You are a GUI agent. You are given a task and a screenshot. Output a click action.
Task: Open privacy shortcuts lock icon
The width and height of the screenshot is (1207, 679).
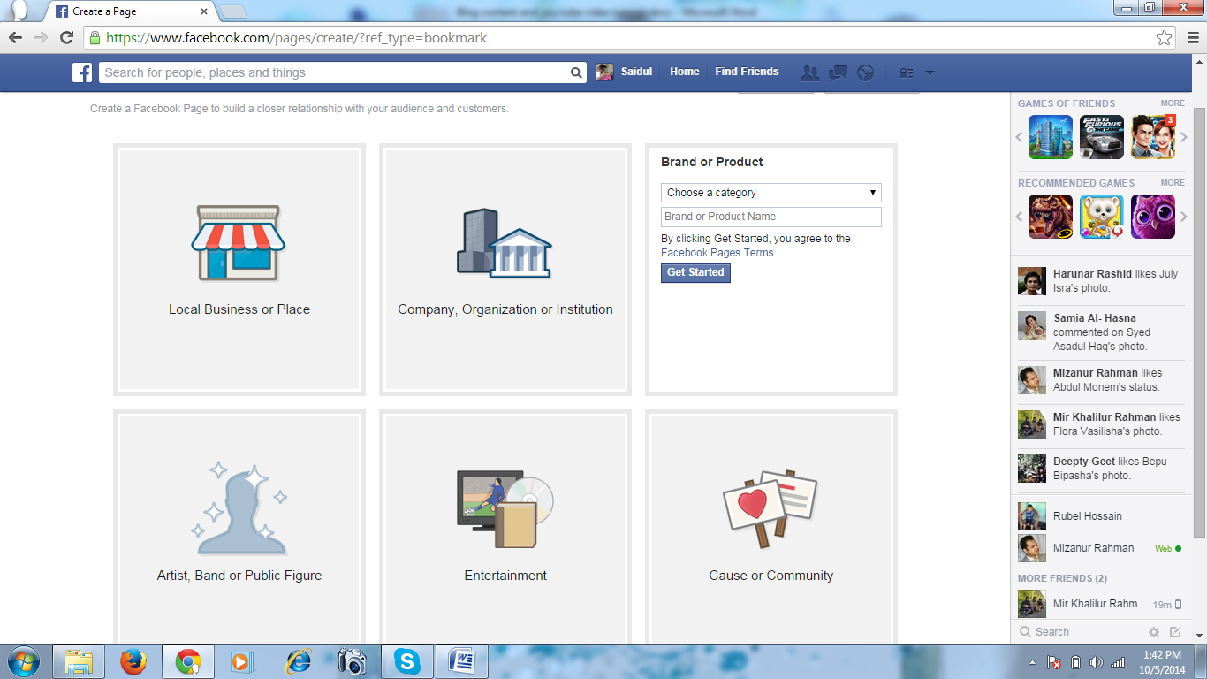[x=906, y=72]
